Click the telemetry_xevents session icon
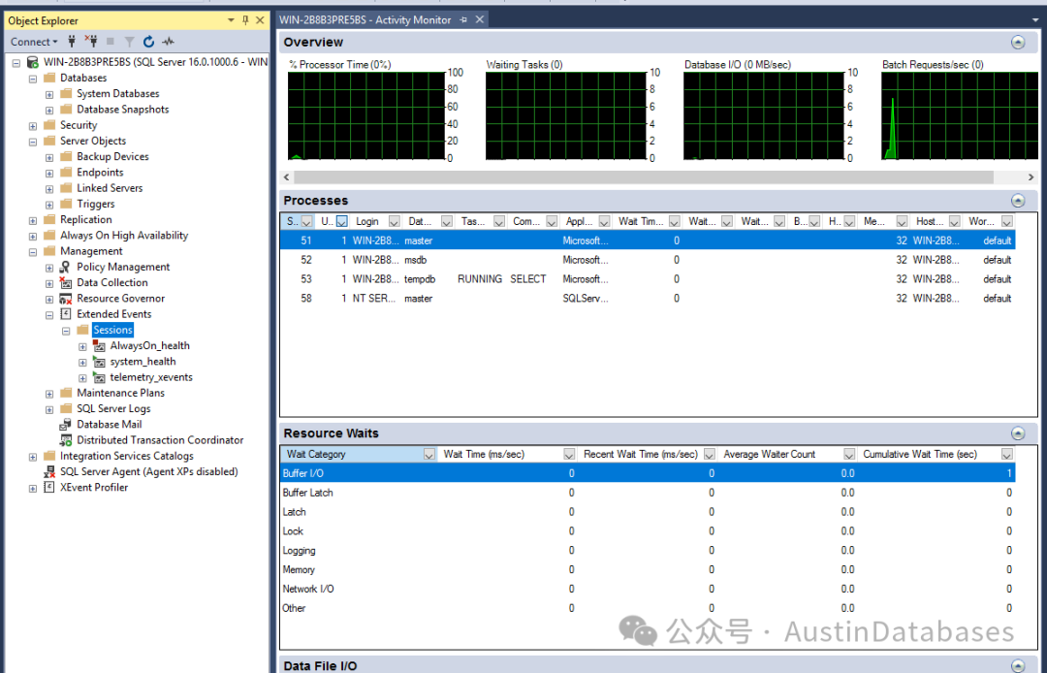1047x673 pixels. point(99,377)
